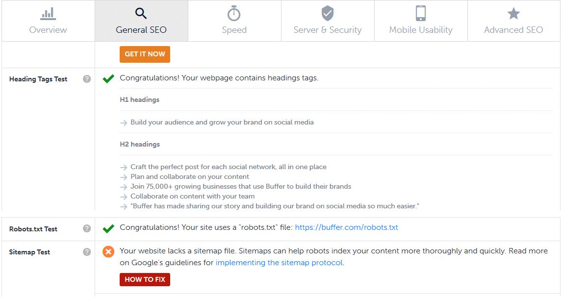Click green checkmark beside Robots.txt result
The image size is (562, 298).
pyautogui.click(x=108, y=228)
